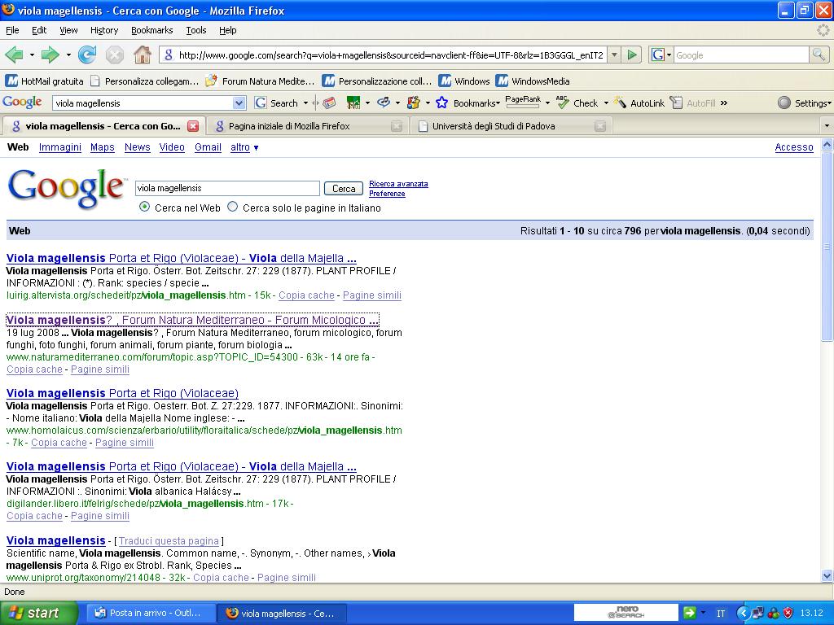Open the Bookmarks menu in menu bar

pyautogui.click(x=152, y=30)
